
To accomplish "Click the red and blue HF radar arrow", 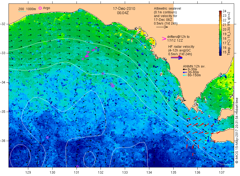I will (x=177, y=58).
